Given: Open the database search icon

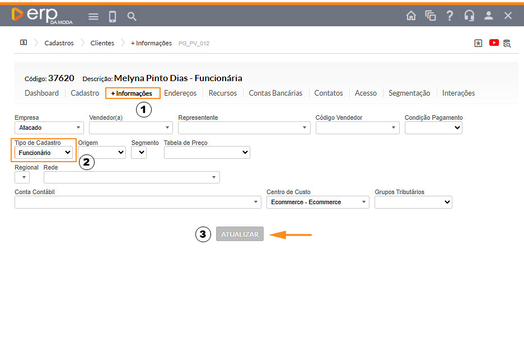Looking at the screenshot, I should tap(507, 43).
